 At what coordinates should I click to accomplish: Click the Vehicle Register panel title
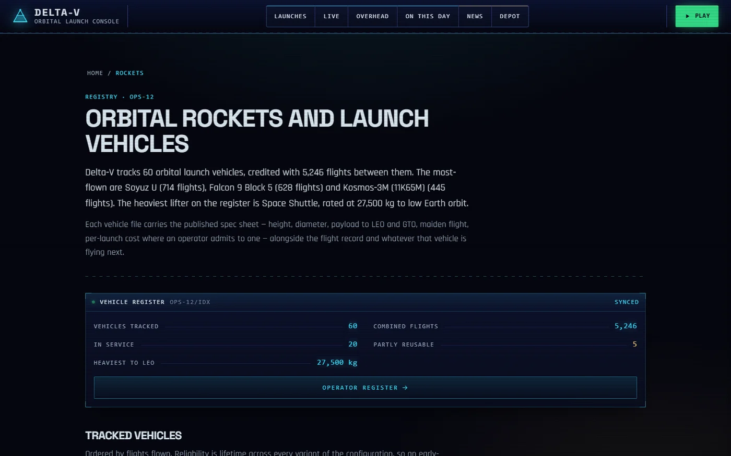point(132,302)
